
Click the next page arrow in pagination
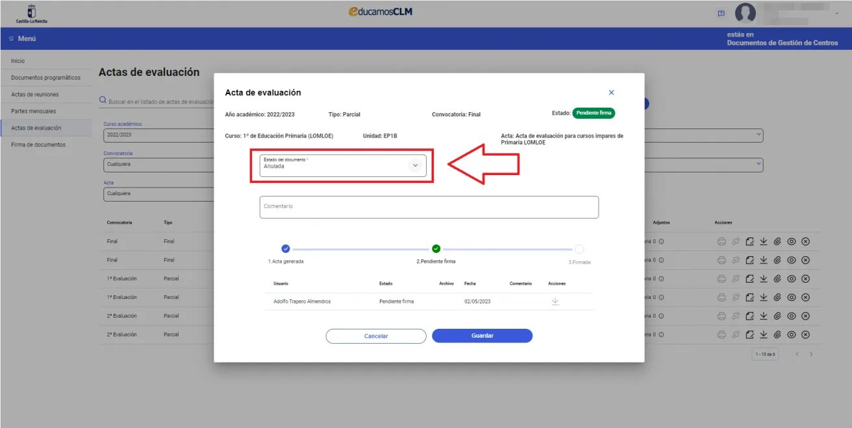811,354
